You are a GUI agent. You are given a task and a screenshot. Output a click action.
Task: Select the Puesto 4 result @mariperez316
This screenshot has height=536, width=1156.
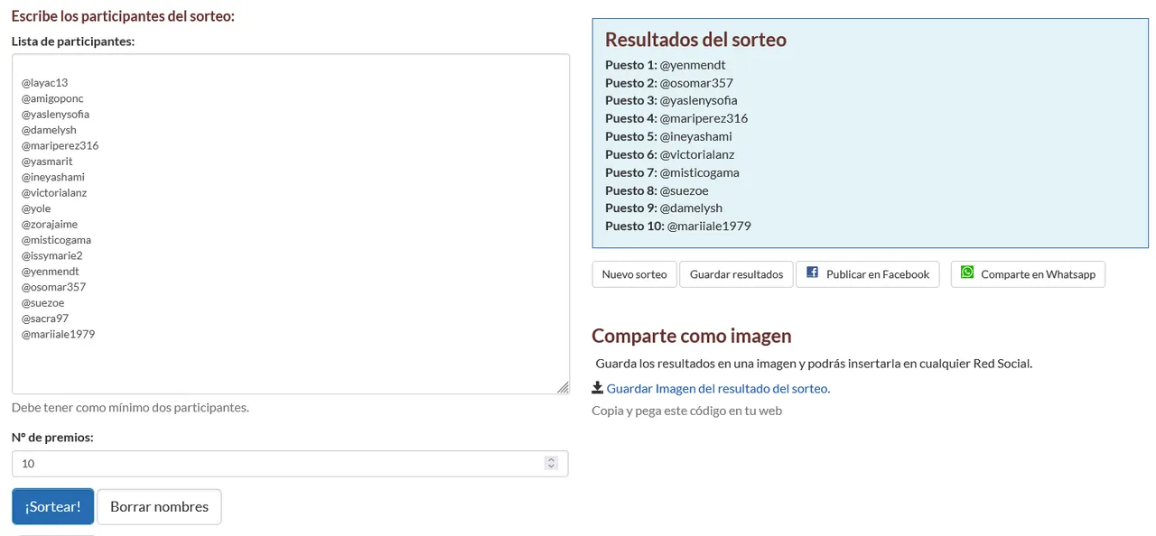pyautogui.click(x=704, y=118)
